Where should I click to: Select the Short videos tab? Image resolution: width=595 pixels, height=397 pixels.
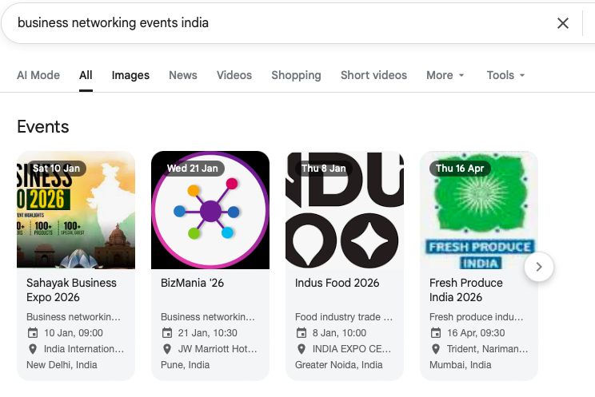[373, 75]
